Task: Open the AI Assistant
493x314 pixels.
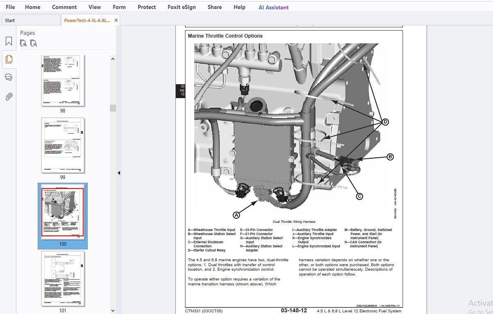Action: [273, 7]
